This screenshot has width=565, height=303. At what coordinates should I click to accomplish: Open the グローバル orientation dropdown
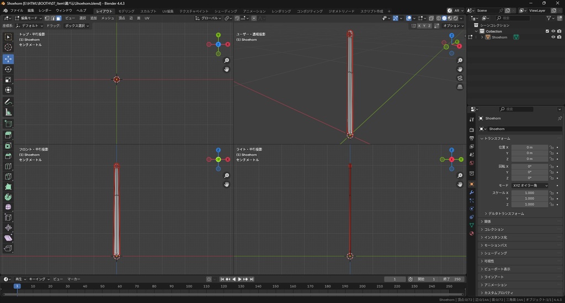pyautogui.click(x=209, y=18)
